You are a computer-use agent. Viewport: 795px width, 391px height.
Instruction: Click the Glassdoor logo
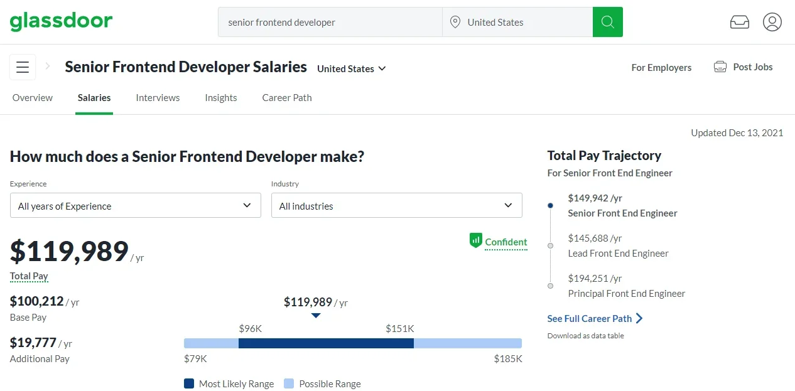pos(61,22)
